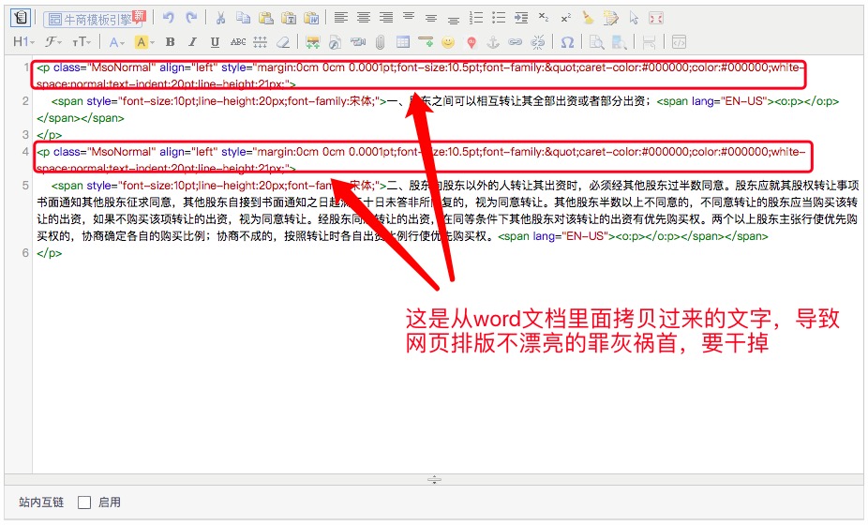868x525 pixels.
Task: Apply superscript formatting
Action: (x=566, y=18)
